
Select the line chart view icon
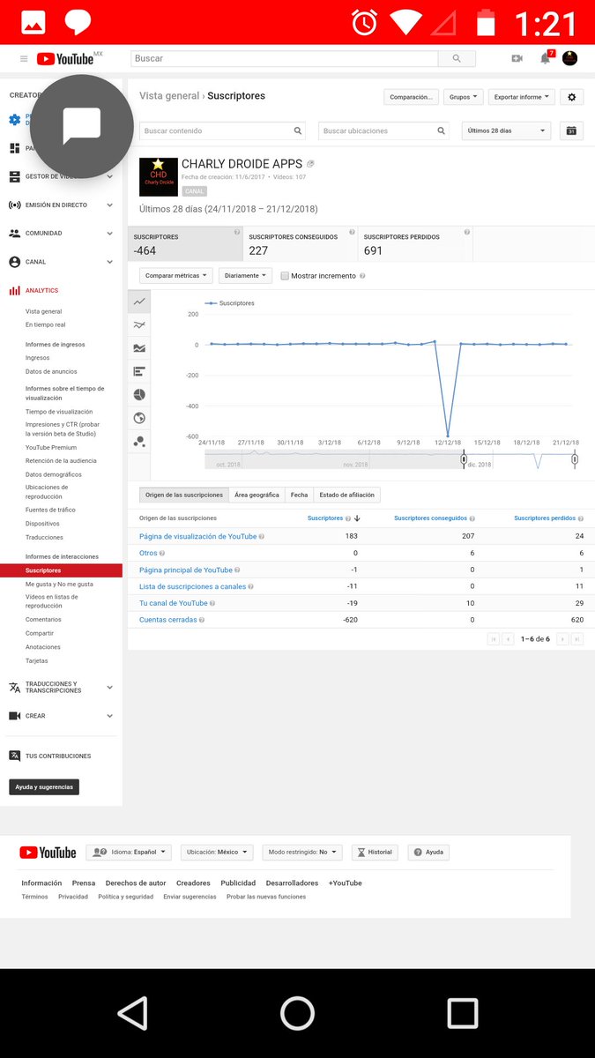click(139, 302)
